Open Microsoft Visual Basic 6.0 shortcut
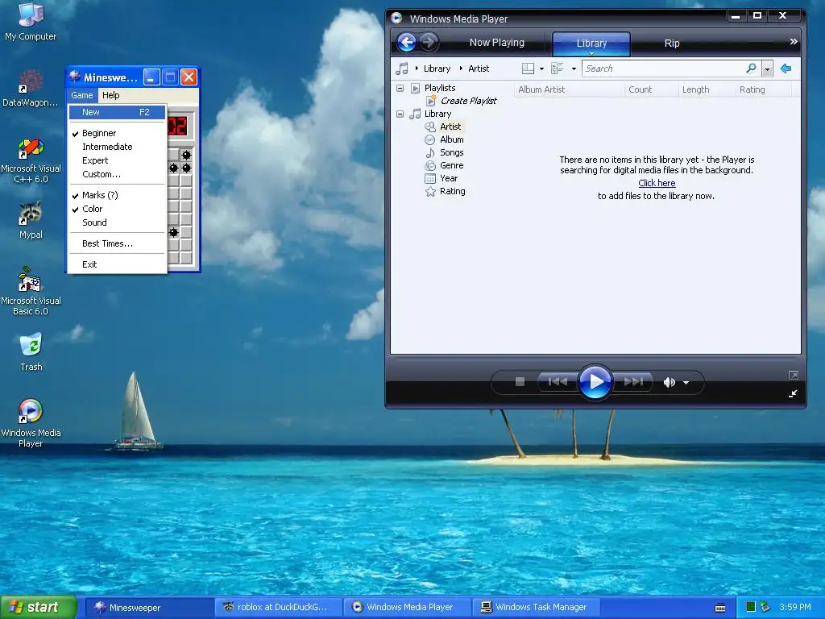 click(x=31, y=291)
